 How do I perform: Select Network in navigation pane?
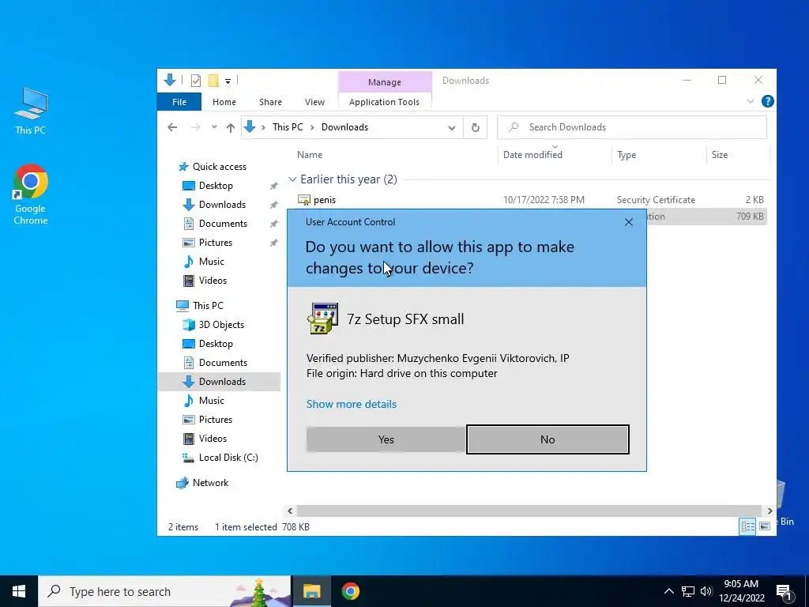coord(210,483)
